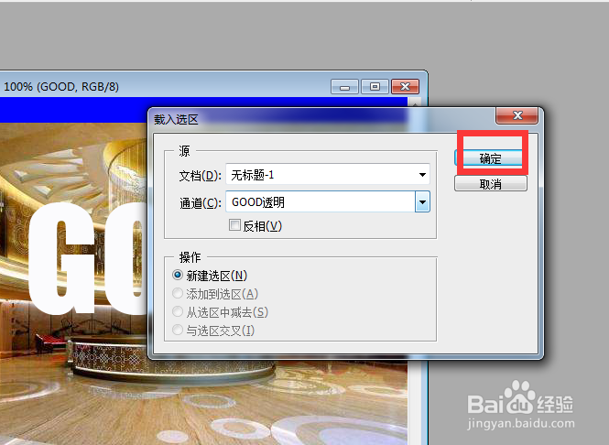The image size is (609, 445).
Task: Expand the 通道 dropdown arrow
Action: (422, 201)
